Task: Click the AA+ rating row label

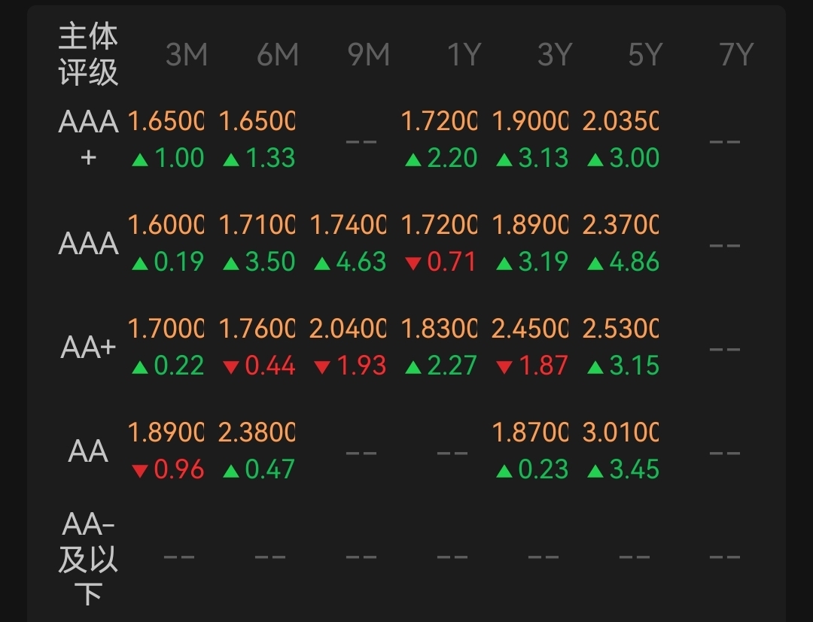Action: pos(89,348)
